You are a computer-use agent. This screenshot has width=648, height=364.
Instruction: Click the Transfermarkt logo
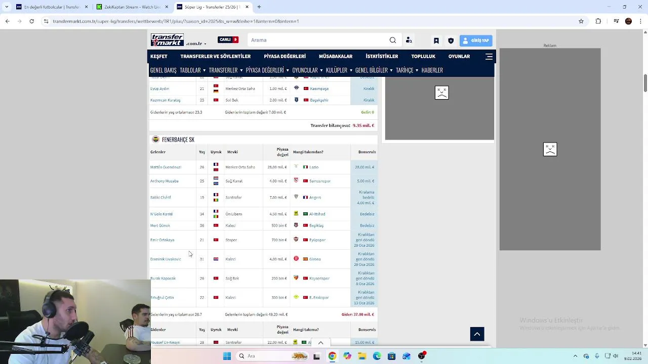pos(167,40)
